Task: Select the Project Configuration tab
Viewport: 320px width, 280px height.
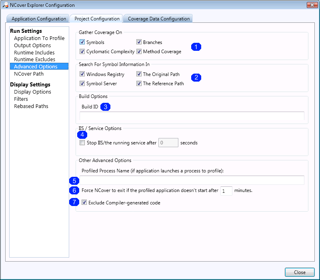Action: [96, 18]
